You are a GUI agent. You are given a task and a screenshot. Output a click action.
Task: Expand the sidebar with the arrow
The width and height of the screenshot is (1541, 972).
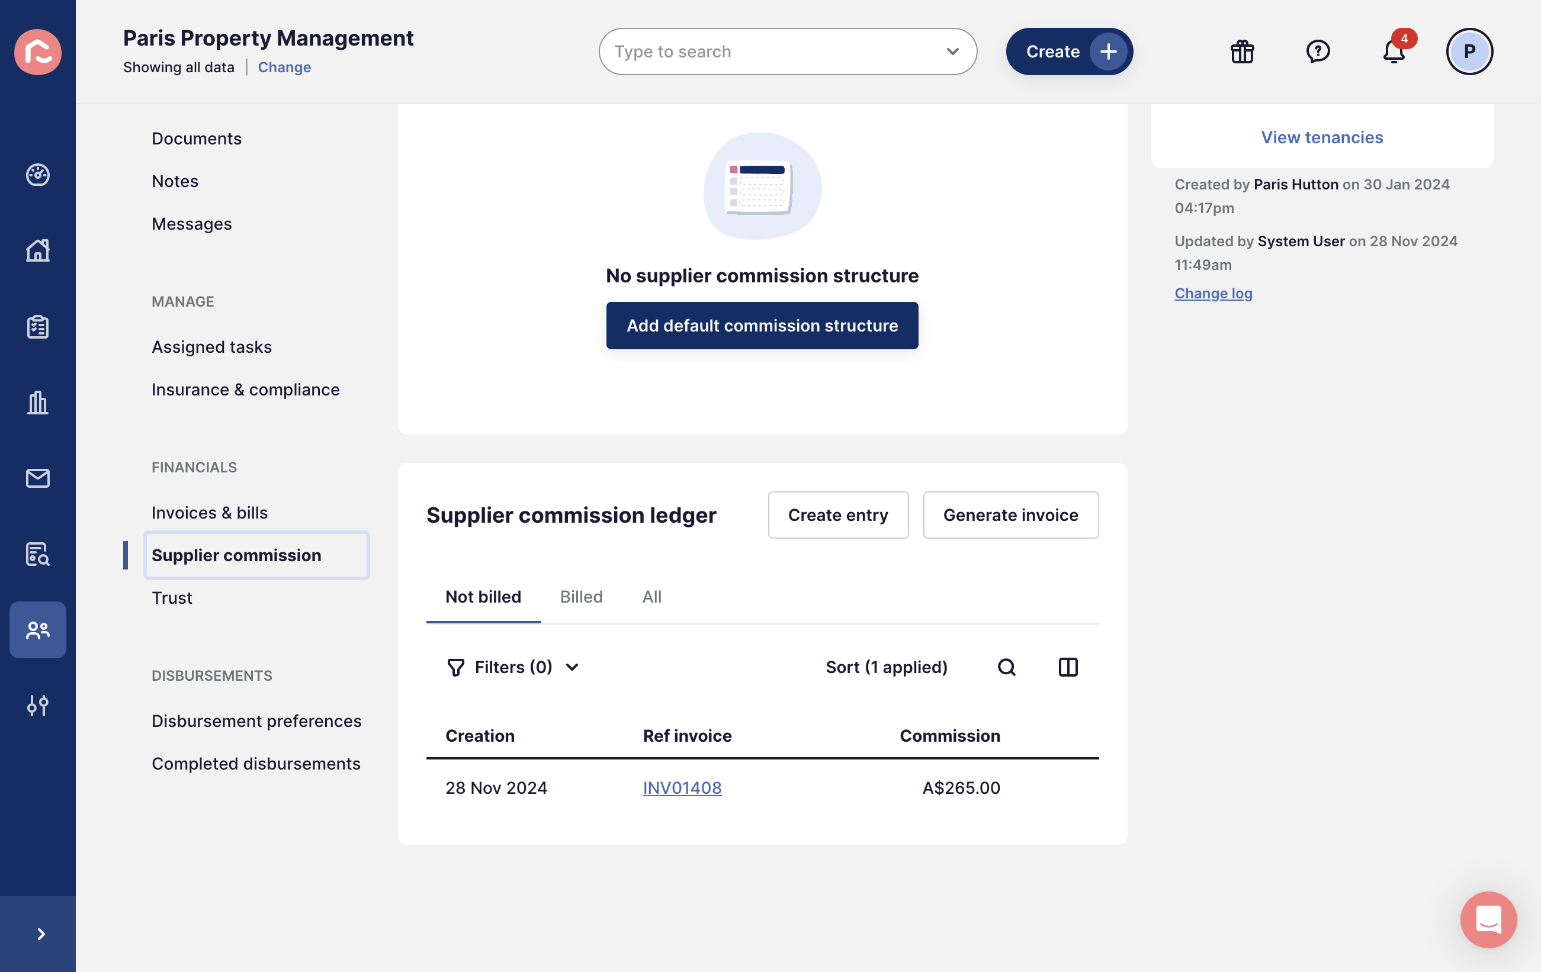(x=41, y=934)
